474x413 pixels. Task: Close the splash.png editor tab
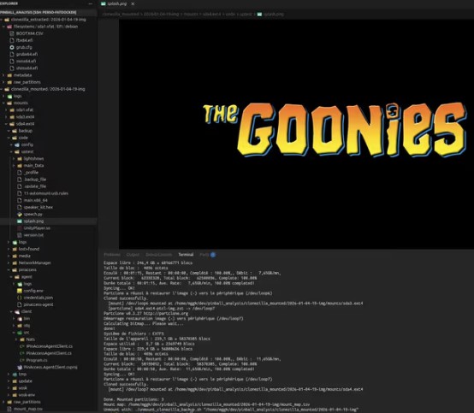click(133, 4)
